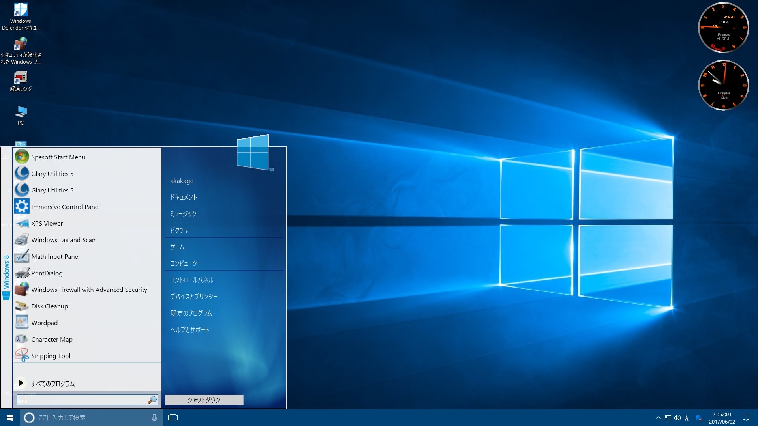The width and height of the screenshot is (758, 426).
Task: Open ゲーム in the start menu
Action: click(177, 247)
